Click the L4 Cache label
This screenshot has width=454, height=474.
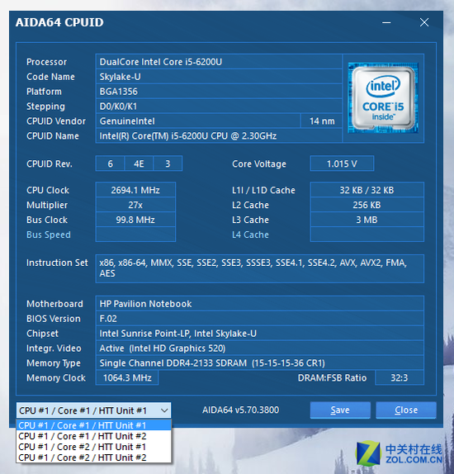pyautogui.click(x=250, y=235)
